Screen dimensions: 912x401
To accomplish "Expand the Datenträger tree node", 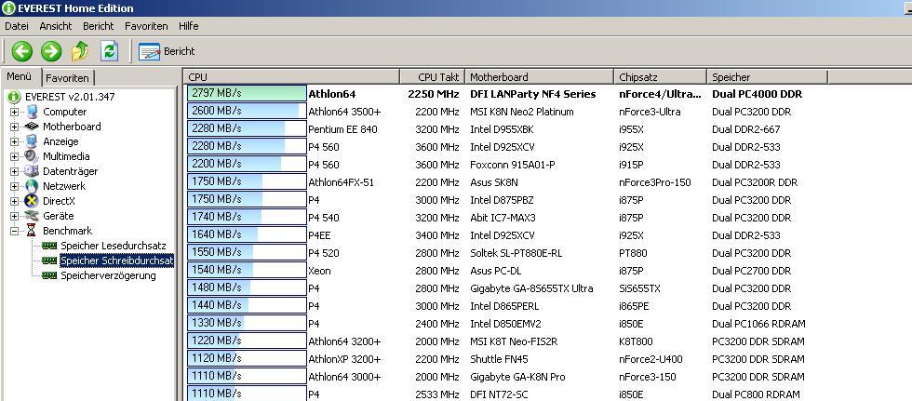I will click(x=14, y=171).
